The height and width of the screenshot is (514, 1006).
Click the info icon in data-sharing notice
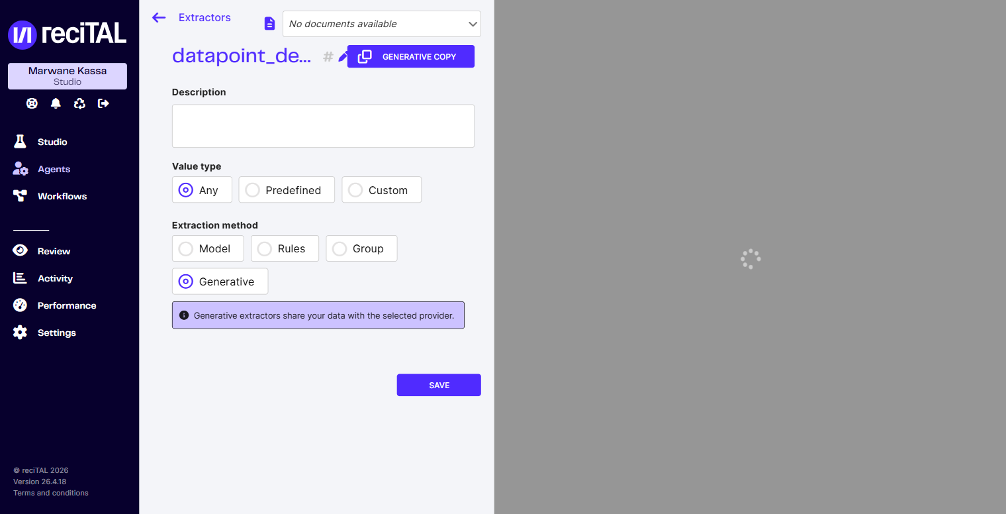tap(184, 315)
